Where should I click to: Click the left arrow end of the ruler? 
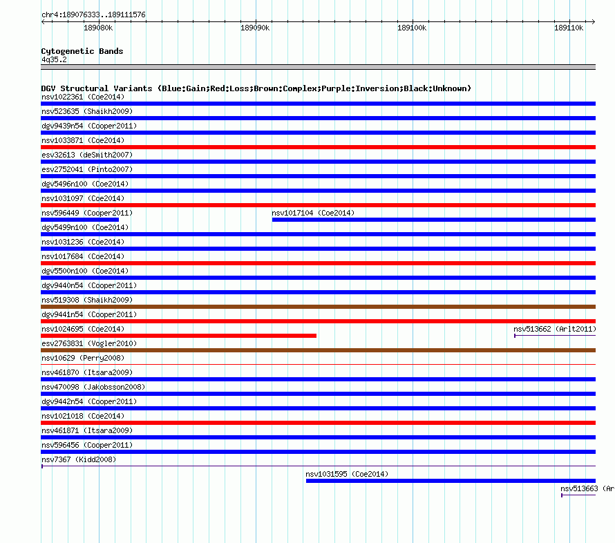(x=43, y=22)
